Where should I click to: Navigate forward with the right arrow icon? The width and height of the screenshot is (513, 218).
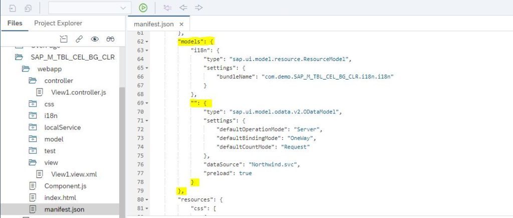click(198, 8)
